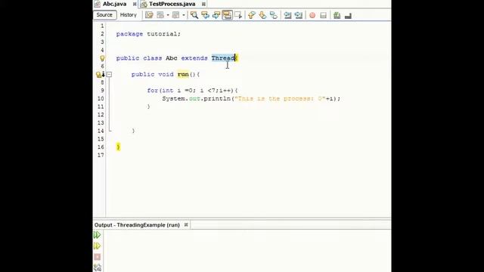The image size is (484, 272).
Task: Click the 'run' method name
Action: [x=183, y=74]
